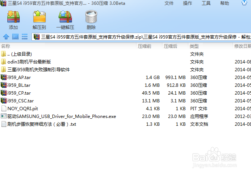Select 三星i959刷机失败强制引导软件 folder name
This screenshot has height=174, width=251.
[x=39, y=70]
